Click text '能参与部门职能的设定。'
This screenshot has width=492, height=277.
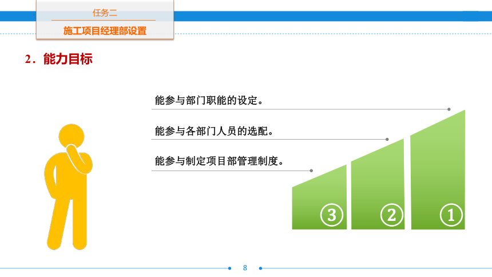click(209, 101)
